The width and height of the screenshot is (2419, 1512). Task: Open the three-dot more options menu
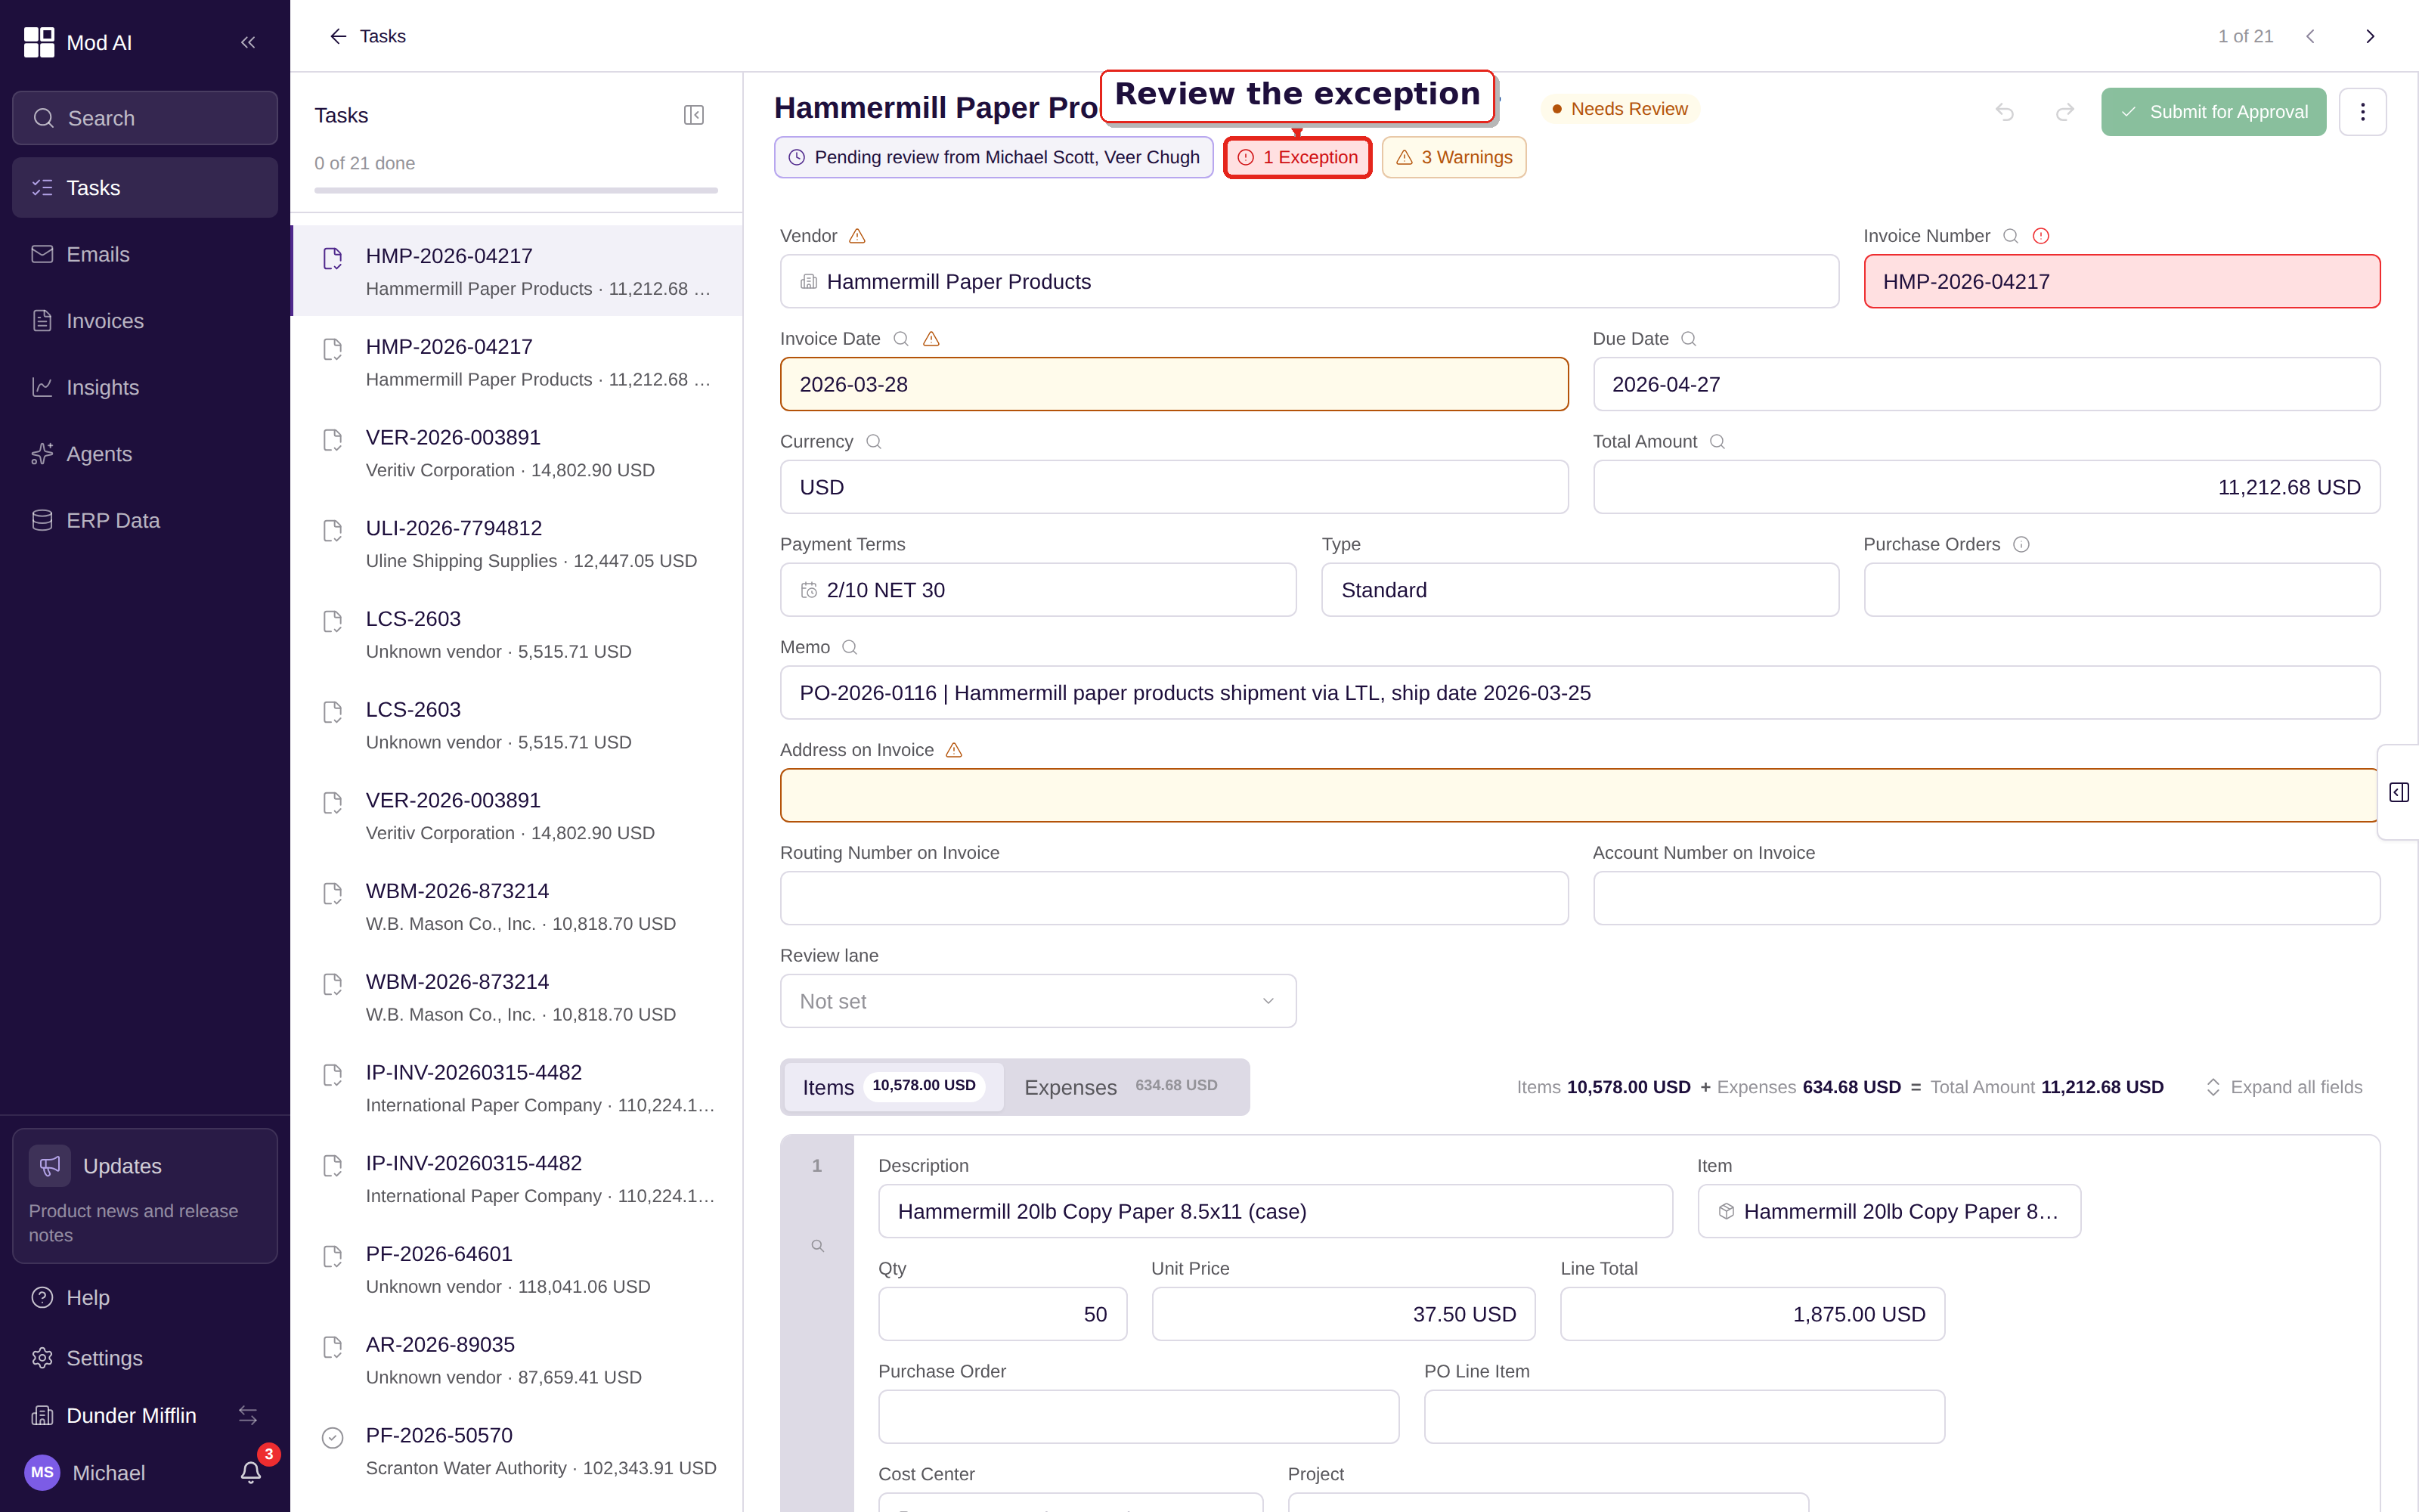point(2363,112)
